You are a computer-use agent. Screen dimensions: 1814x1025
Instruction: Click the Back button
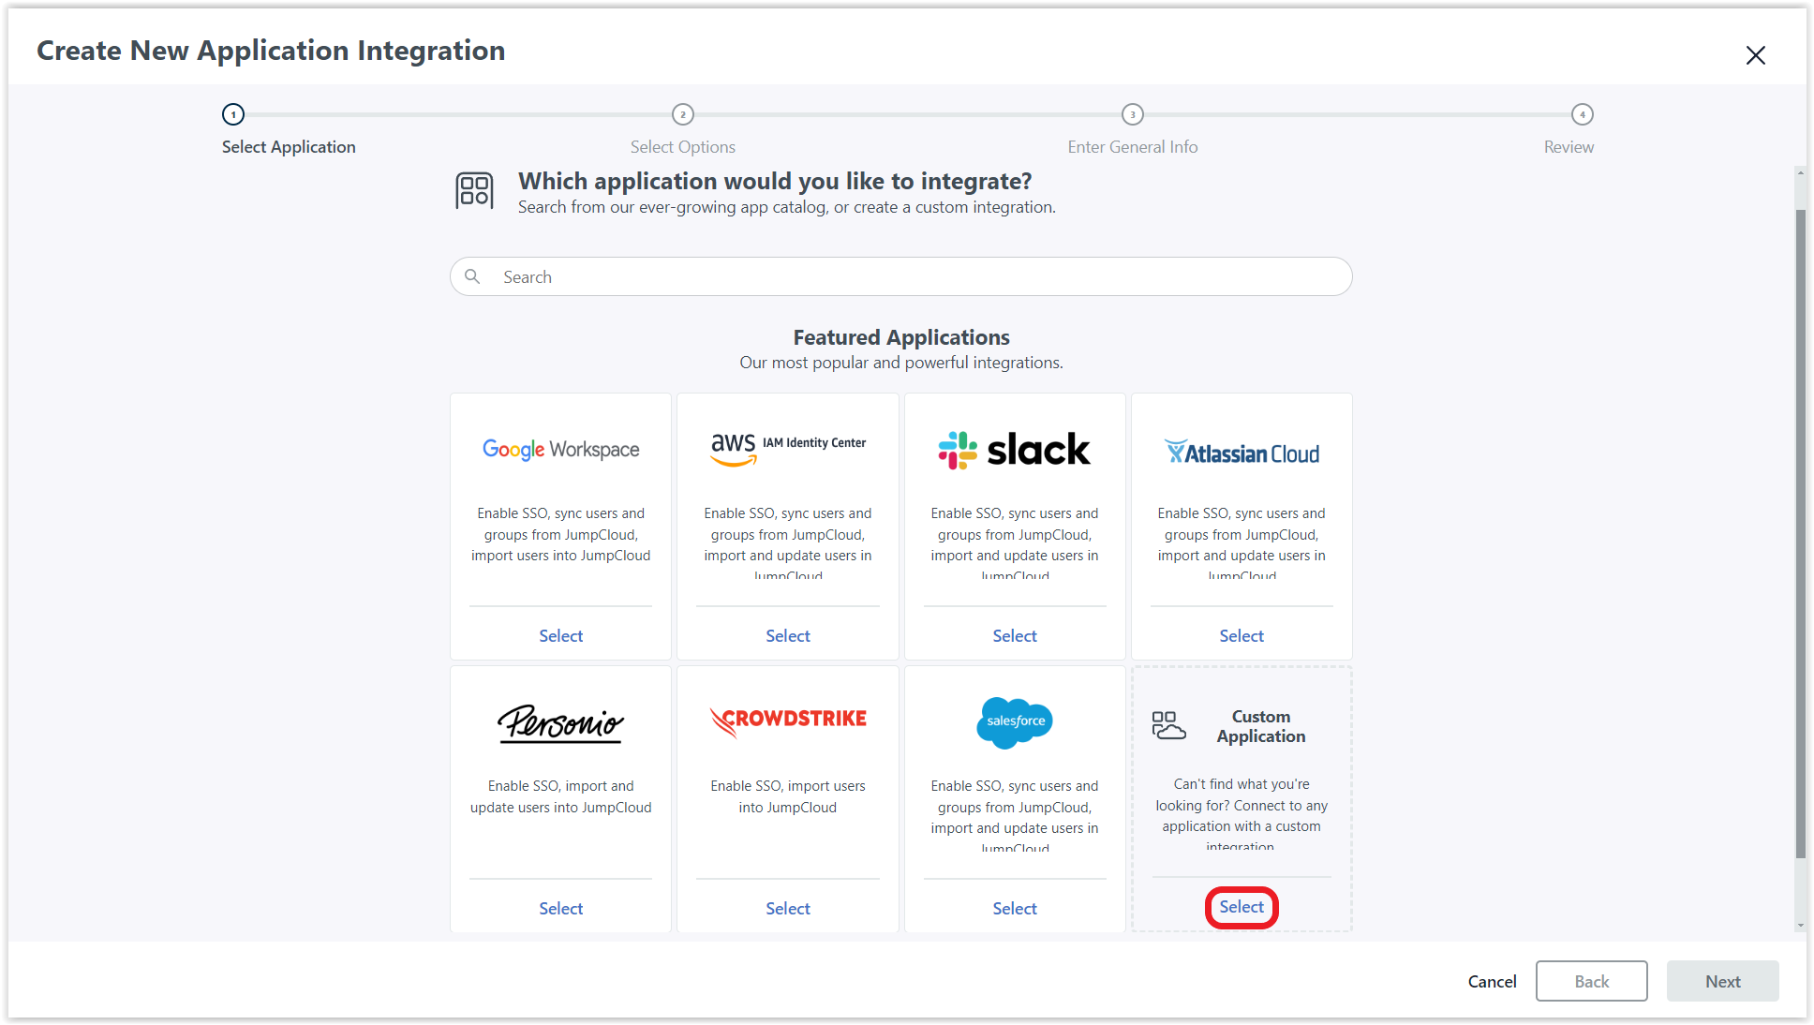[1591, 981]
